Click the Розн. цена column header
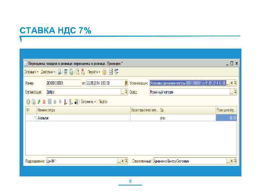The width and height of the screenshot is (261, 196). tap(226, 110)
